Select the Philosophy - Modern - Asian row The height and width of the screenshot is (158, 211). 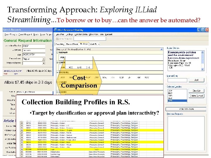pyautogui.click(x=92, y=142)
